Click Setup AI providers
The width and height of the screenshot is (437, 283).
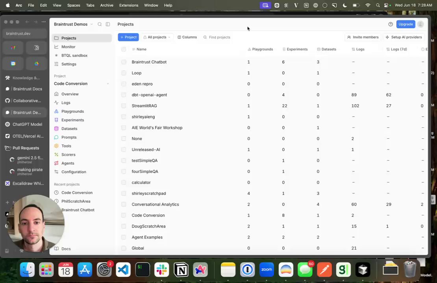coord(404,37)
